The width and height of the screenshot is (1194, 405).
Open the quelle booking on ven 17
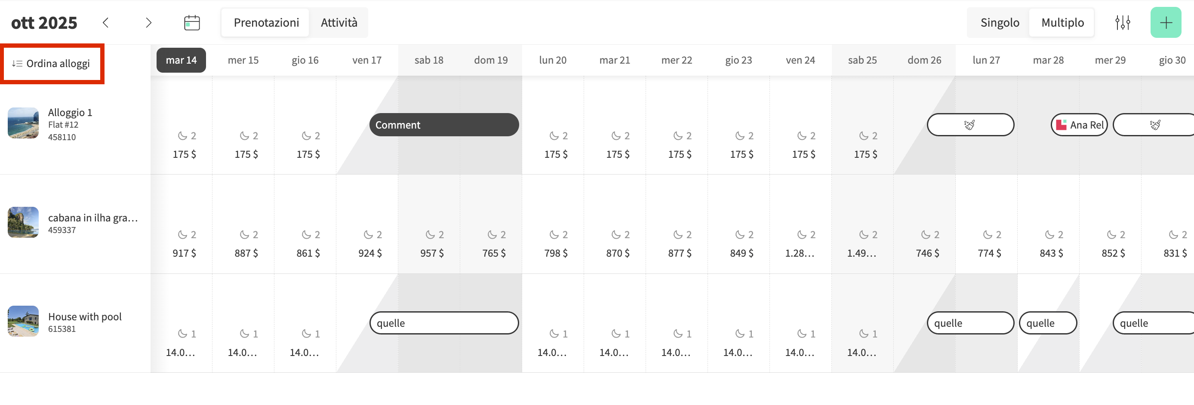[443, 323]
